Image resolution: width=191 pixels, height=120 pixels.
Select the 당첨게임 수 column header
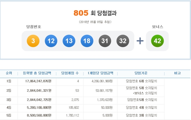click(70, 73)
